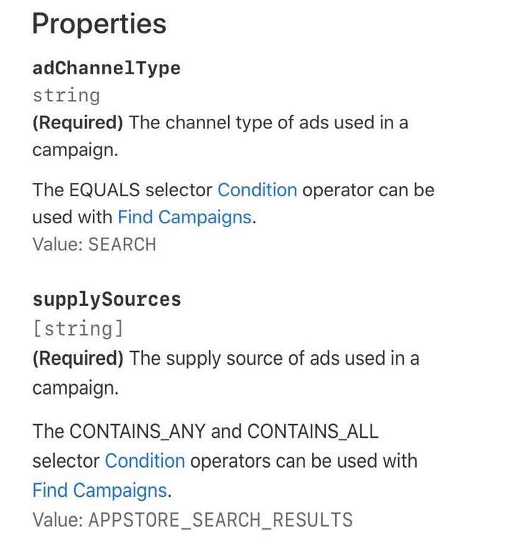
Task: Click the EQUALS operator word
Action: pos(105,190)
